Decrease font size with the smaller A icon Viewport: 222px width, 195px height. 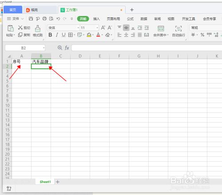coord(110,28)
